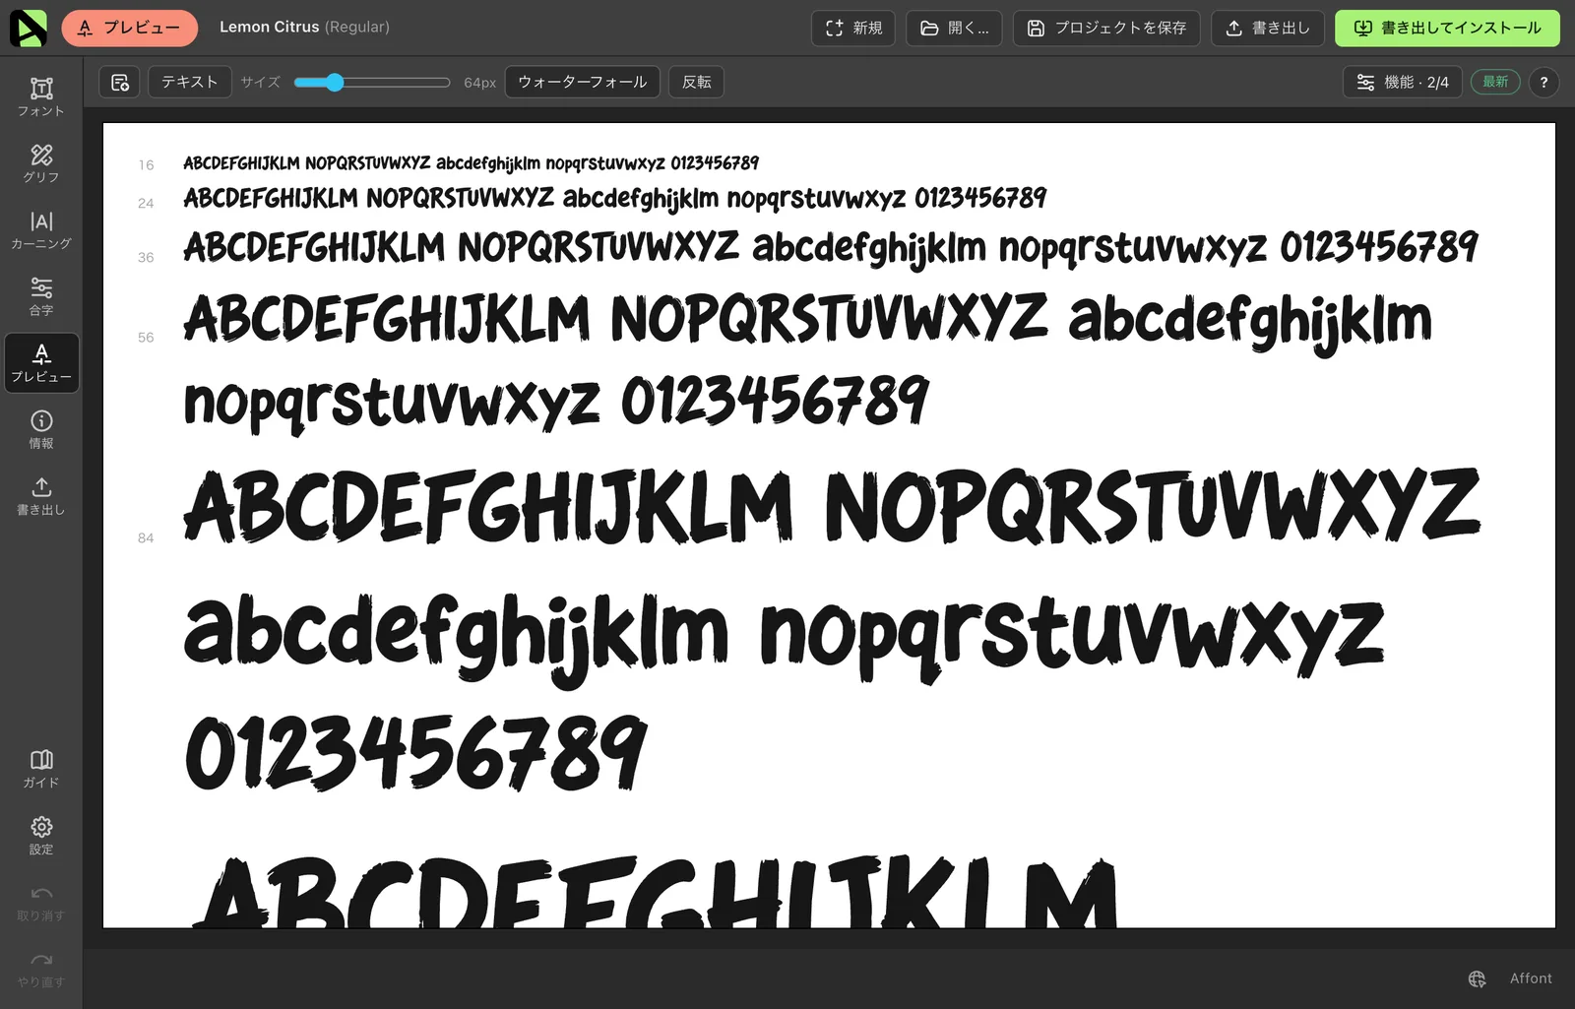Open the 合字 ligatures panel

[x=41, y=296]
